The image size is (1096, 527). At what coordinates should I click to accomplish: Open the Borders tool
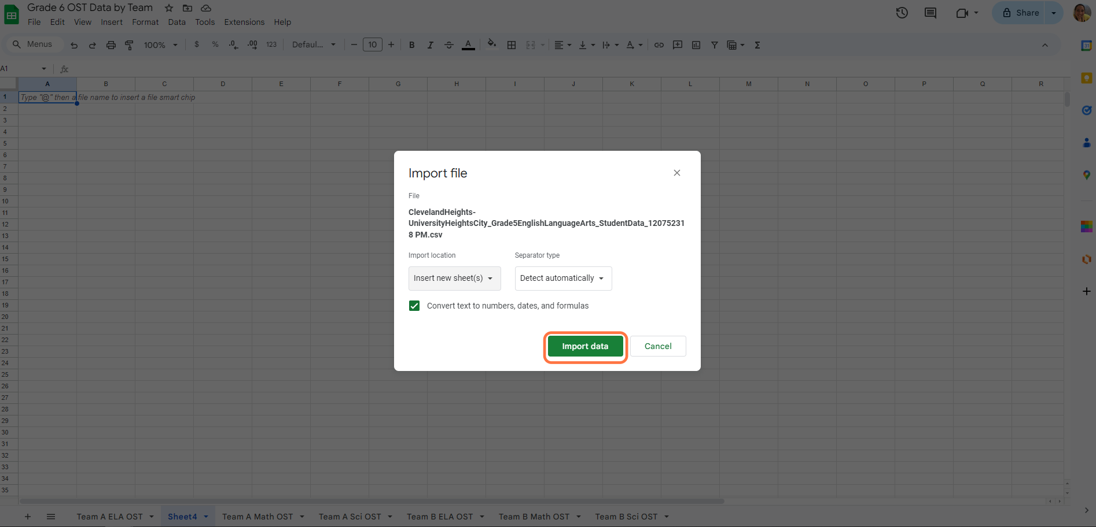[512, 45]
